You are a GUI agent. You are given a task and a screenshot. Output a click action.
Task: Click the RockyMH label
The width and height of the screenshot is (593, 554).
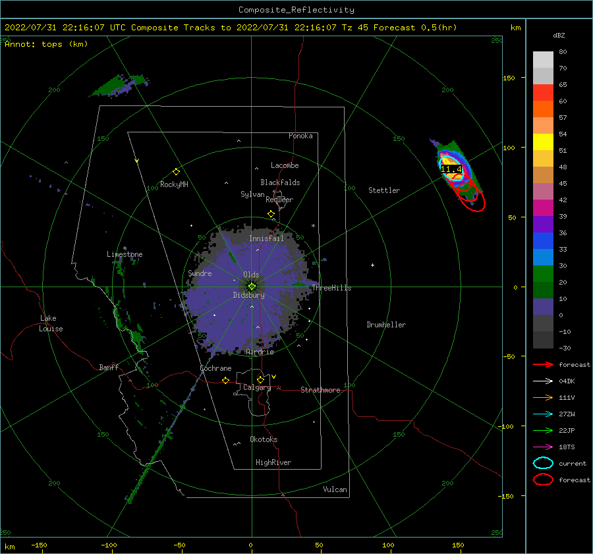point(175,184)
